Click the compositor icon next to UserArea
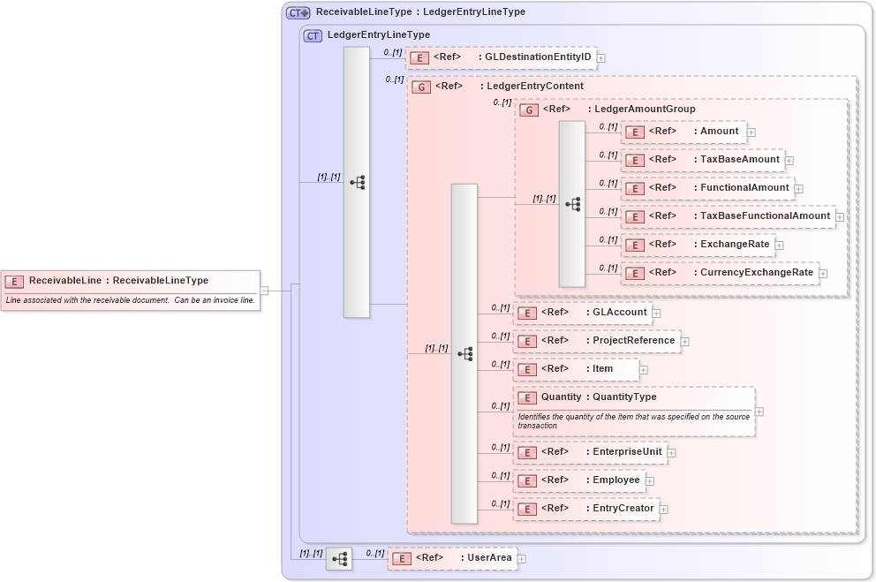876x582 pixels. tap(339, 558)
